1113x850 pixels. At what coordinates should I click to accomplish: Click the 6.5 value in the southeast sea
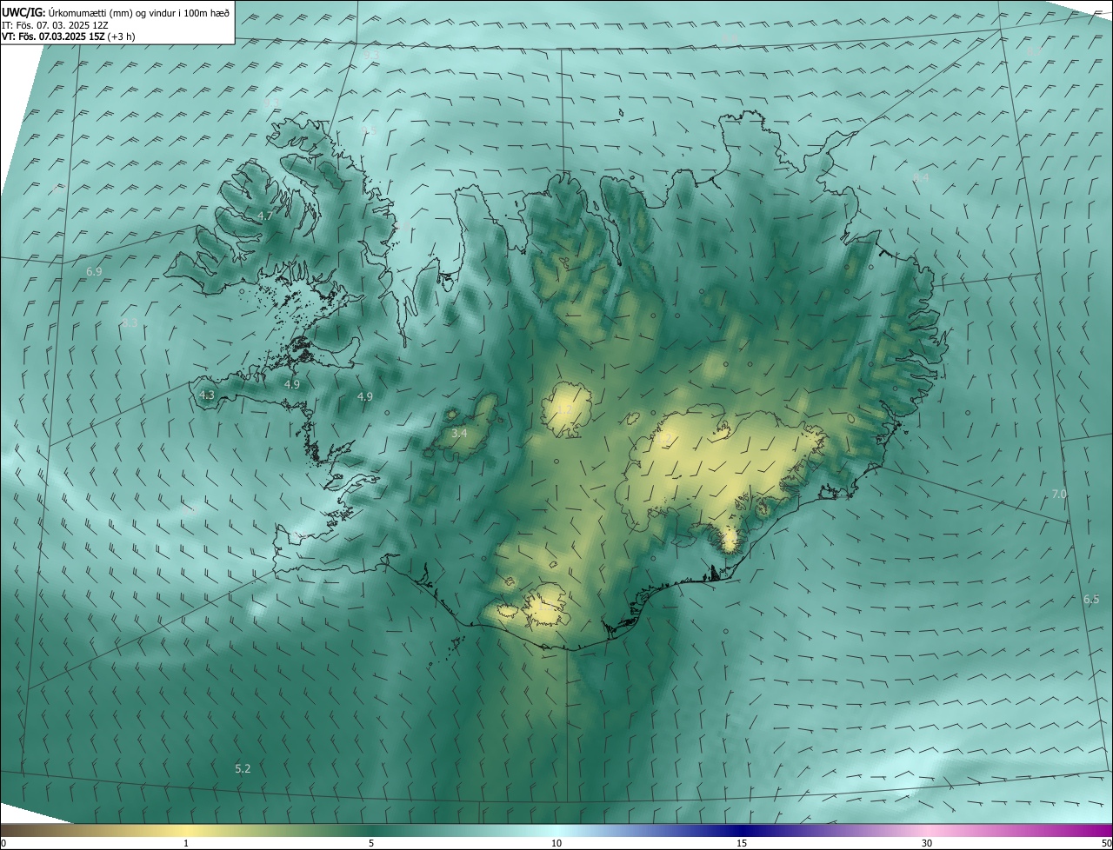1091,599
